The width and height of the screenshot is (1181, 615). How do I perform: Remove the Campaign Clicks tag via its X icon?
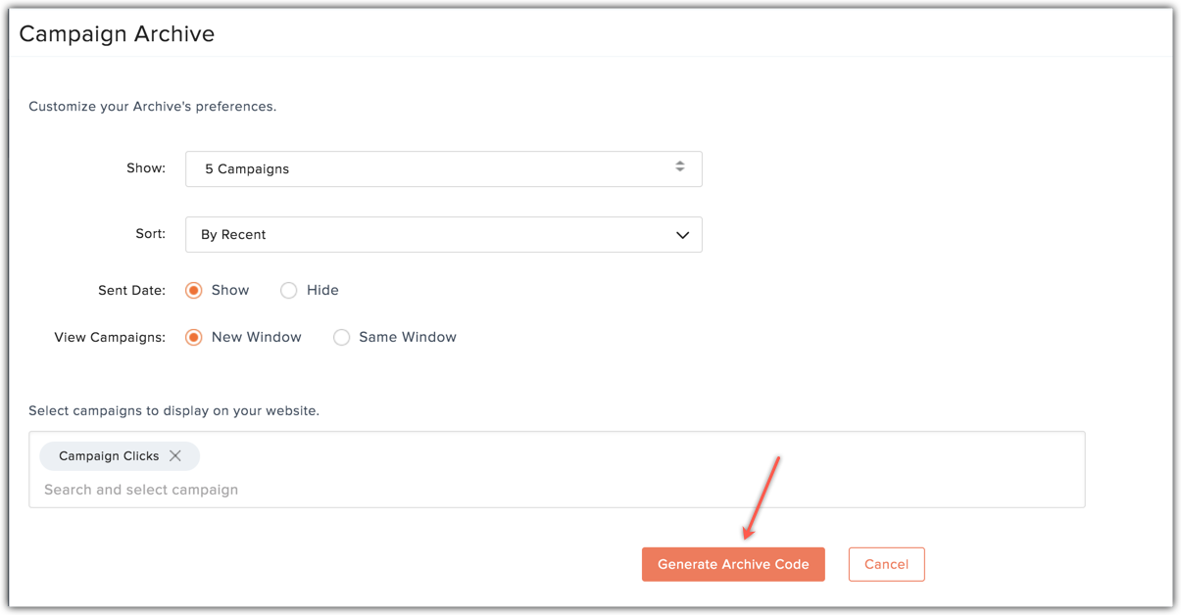point(175,455)
